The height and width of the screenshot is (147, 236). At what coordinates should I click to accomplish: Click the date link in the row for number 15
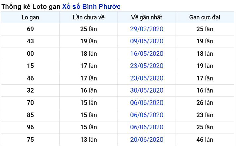click(x=147, y=66)
